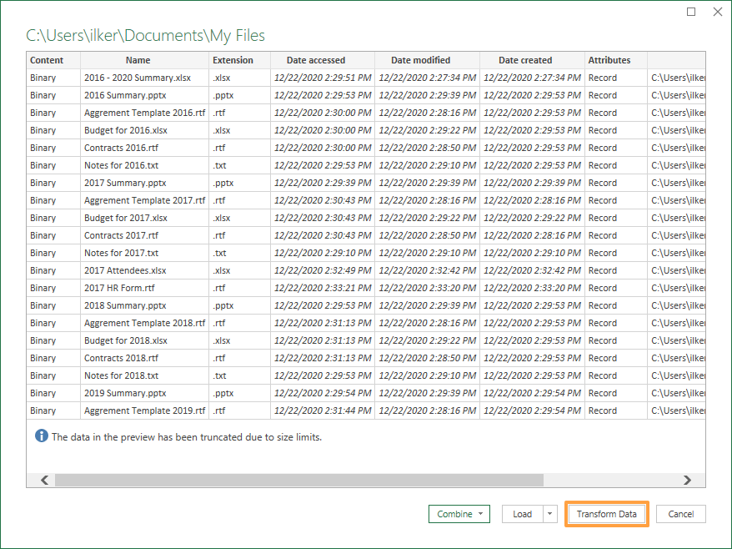Click the right scrollbar arrow
This screenshot has height=549, width=732.
687,480
